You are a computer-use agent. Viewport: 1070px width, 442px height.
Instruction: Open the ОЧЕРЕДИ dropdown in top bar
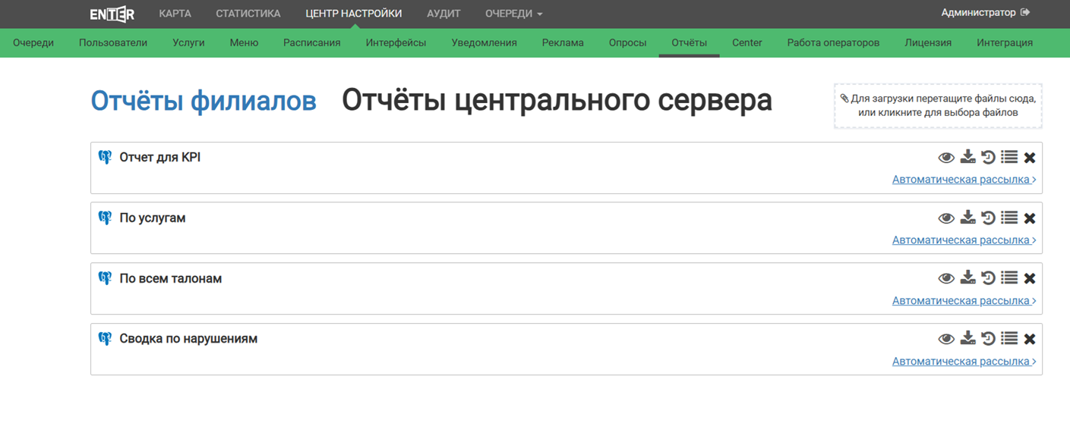pyautogui.click(x=514, y=14)
